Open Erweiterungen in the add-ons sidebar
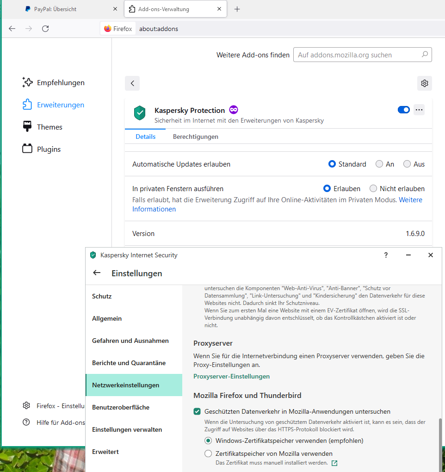The height and width of the screenshot is (472, 445). point(53,105)
